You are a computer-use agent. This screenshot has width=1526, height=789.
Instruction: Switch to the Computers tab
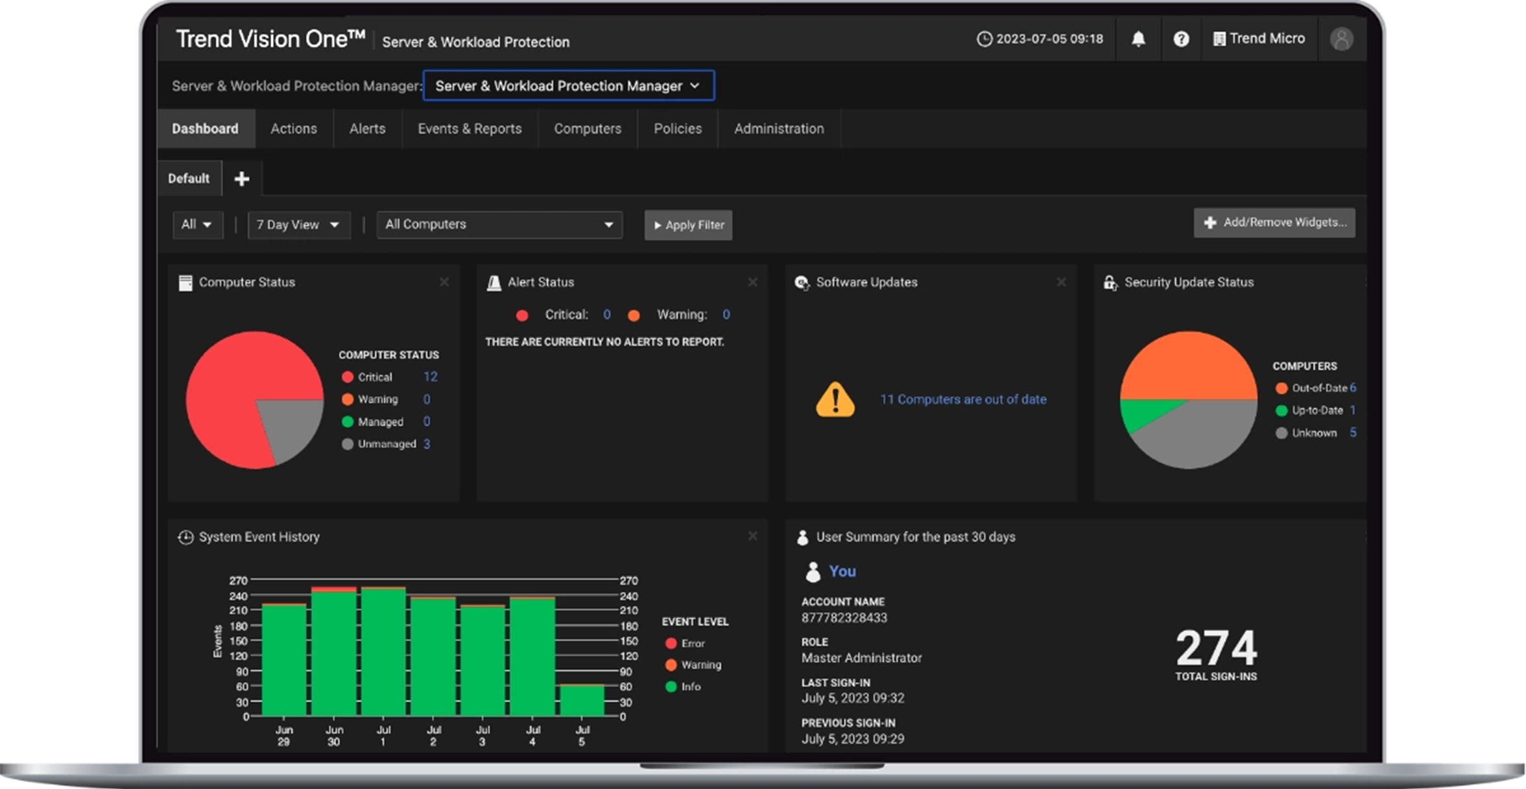[588, 128]
